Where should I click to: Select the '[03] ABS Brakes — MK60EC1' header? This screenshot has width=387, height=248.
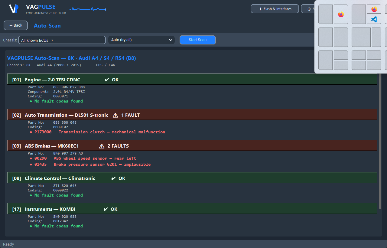point(192,146)
